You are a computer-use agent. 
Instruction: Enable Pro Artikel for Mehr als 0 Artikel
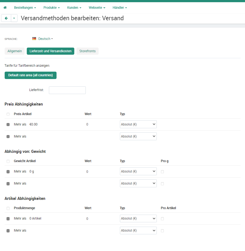pos(162,219)
